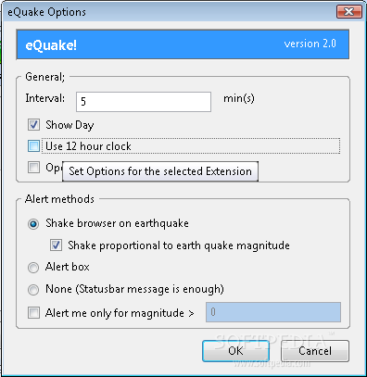Click the eQuake Options title bar
Image resolution: width=367 pixels, height=377 pixels.
pyautogui.click(x=170, y=12)
